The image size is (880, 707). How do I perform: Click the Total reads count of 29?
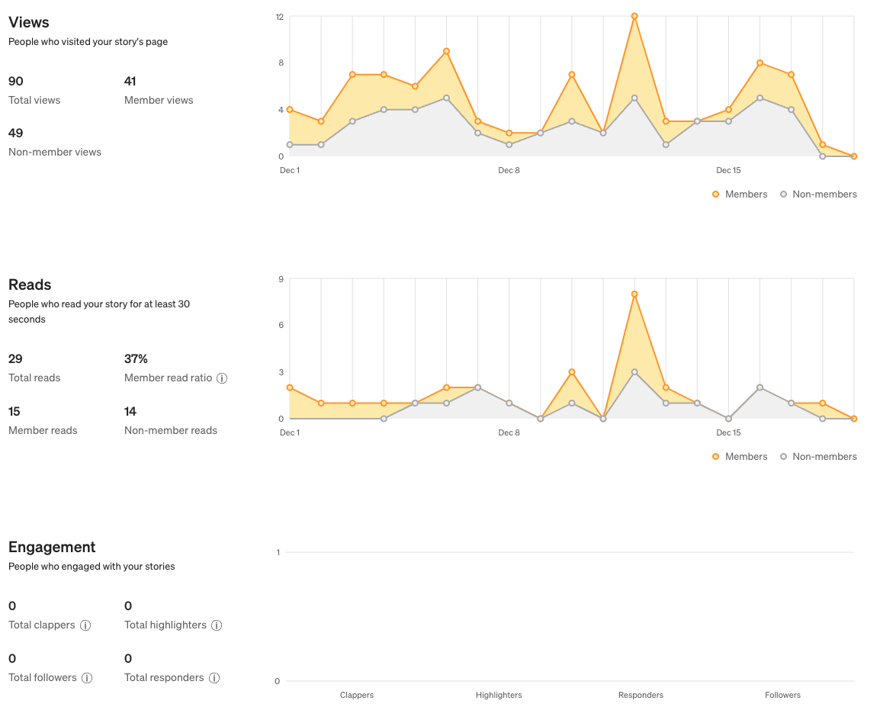coord(14,358)
